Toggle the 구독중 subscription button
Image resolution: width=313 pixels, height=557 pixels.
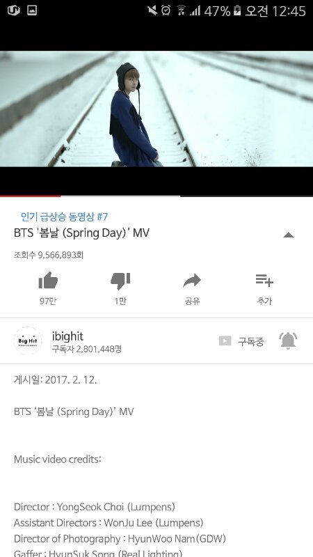coord(241,341)
